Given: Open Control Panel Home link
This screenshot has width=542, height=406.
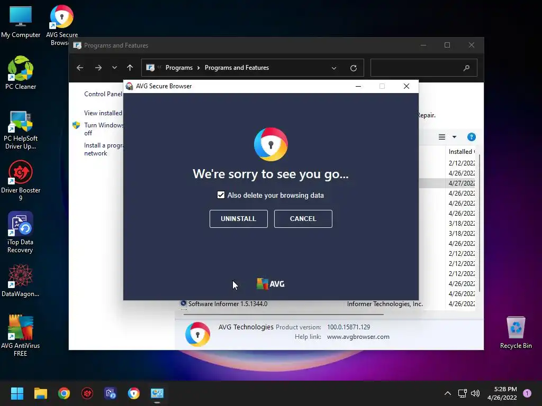Looking at the screenshot, I should coord(103,94).
